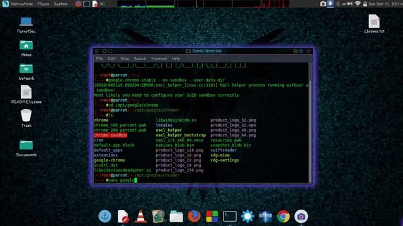Open the terminal File menu

tap(99, 58)
